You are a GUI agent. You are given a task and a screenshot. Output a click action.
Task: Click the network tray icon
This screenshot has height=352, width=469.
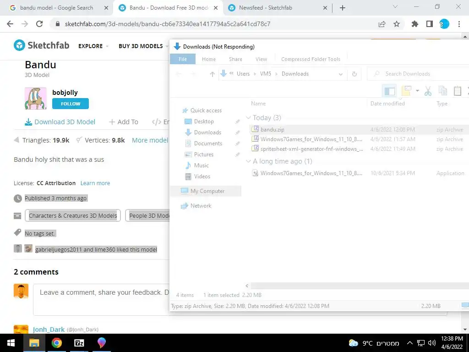point(421,343)
